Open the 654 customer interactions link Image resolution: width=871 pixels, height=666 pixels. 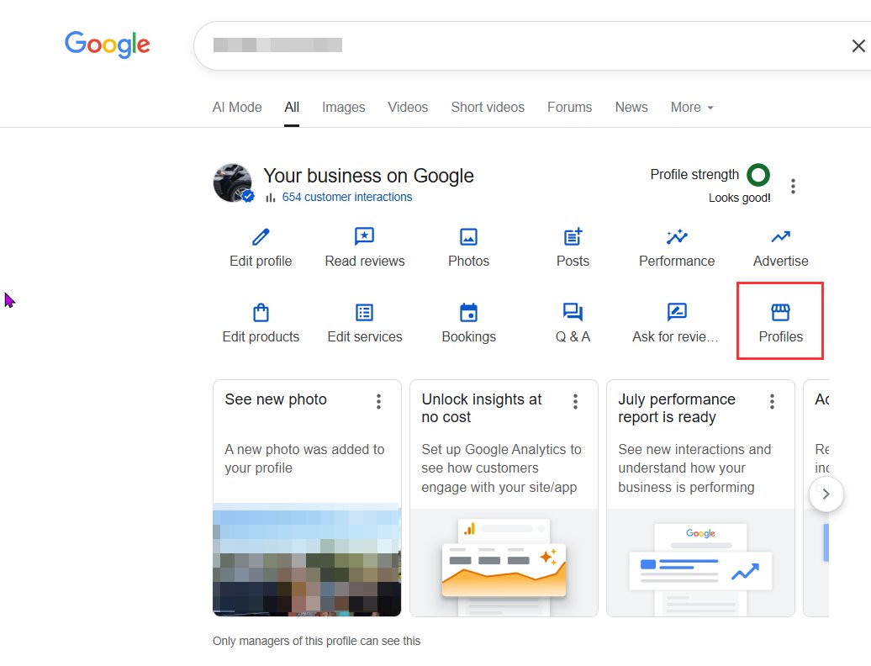point(348,197)
